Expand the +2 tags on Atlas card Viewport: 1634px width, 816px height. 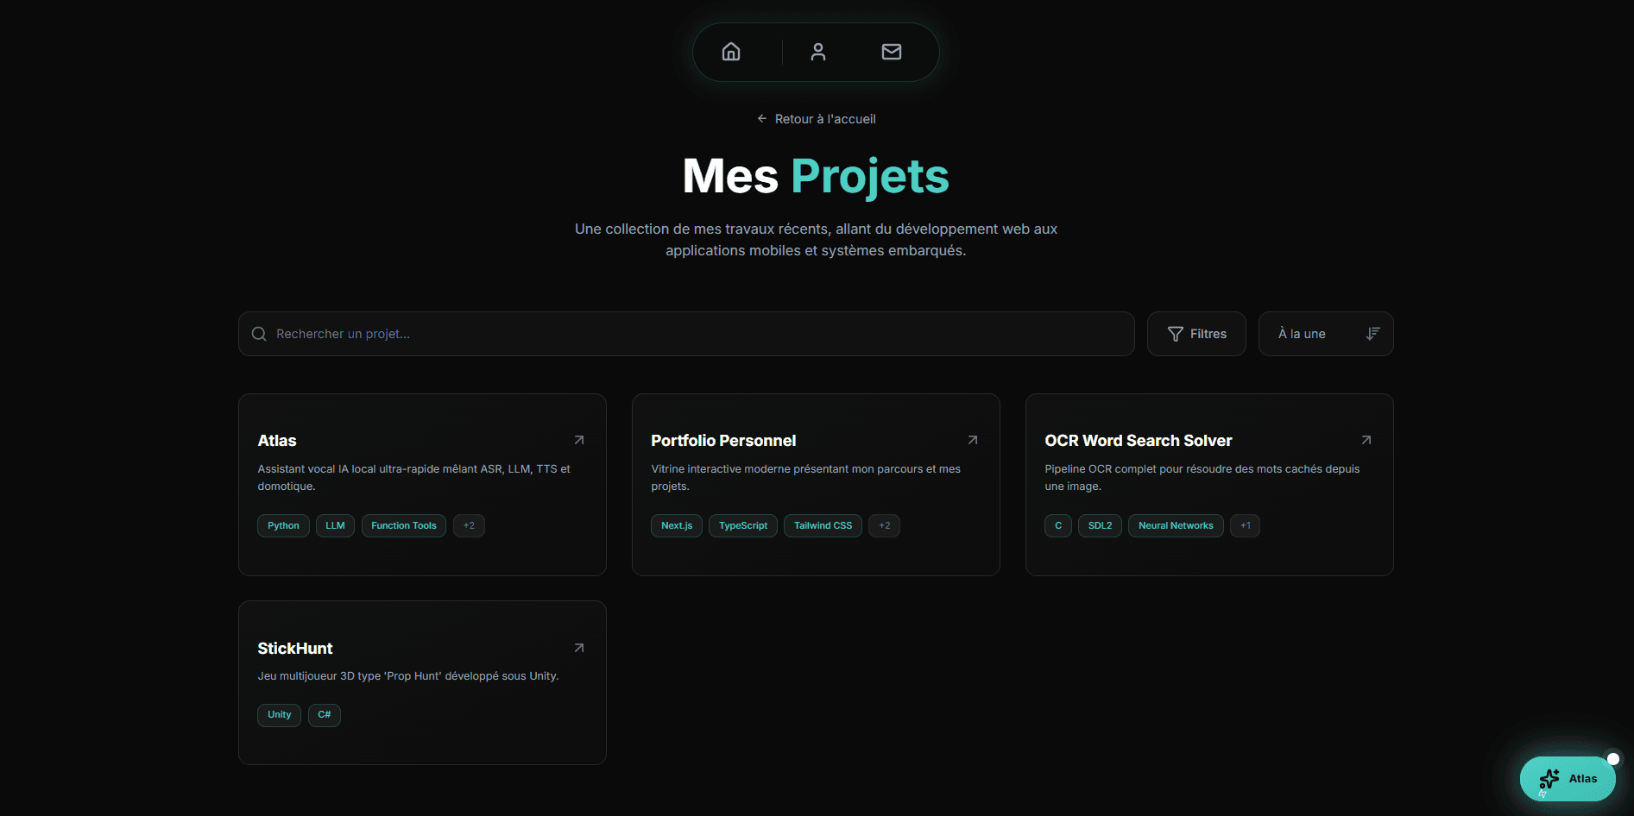[469, 525]
